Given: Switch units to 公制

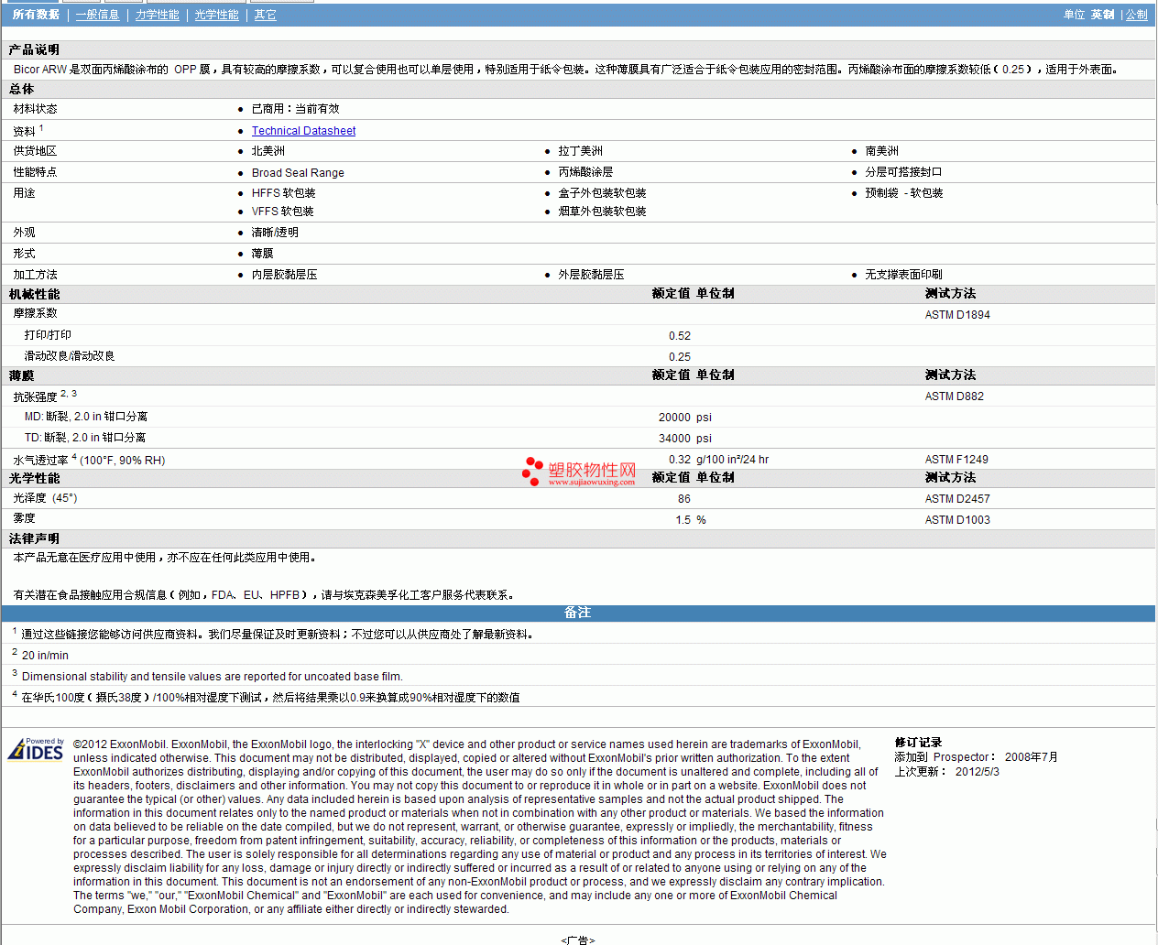Looking at the screenshot, I should (1137, 15).
